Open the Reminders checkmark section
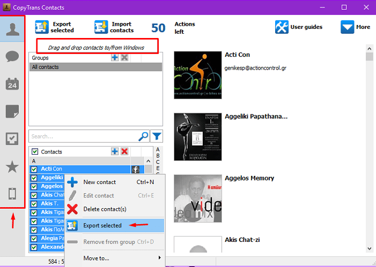376x267 pixels. (12, 139)
